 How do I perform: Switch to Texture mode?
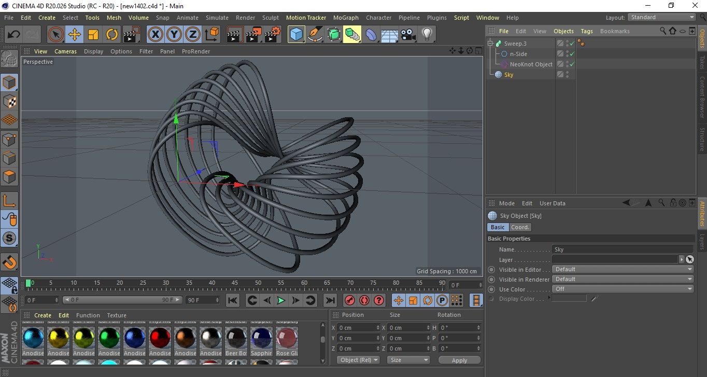click(9, 101)
